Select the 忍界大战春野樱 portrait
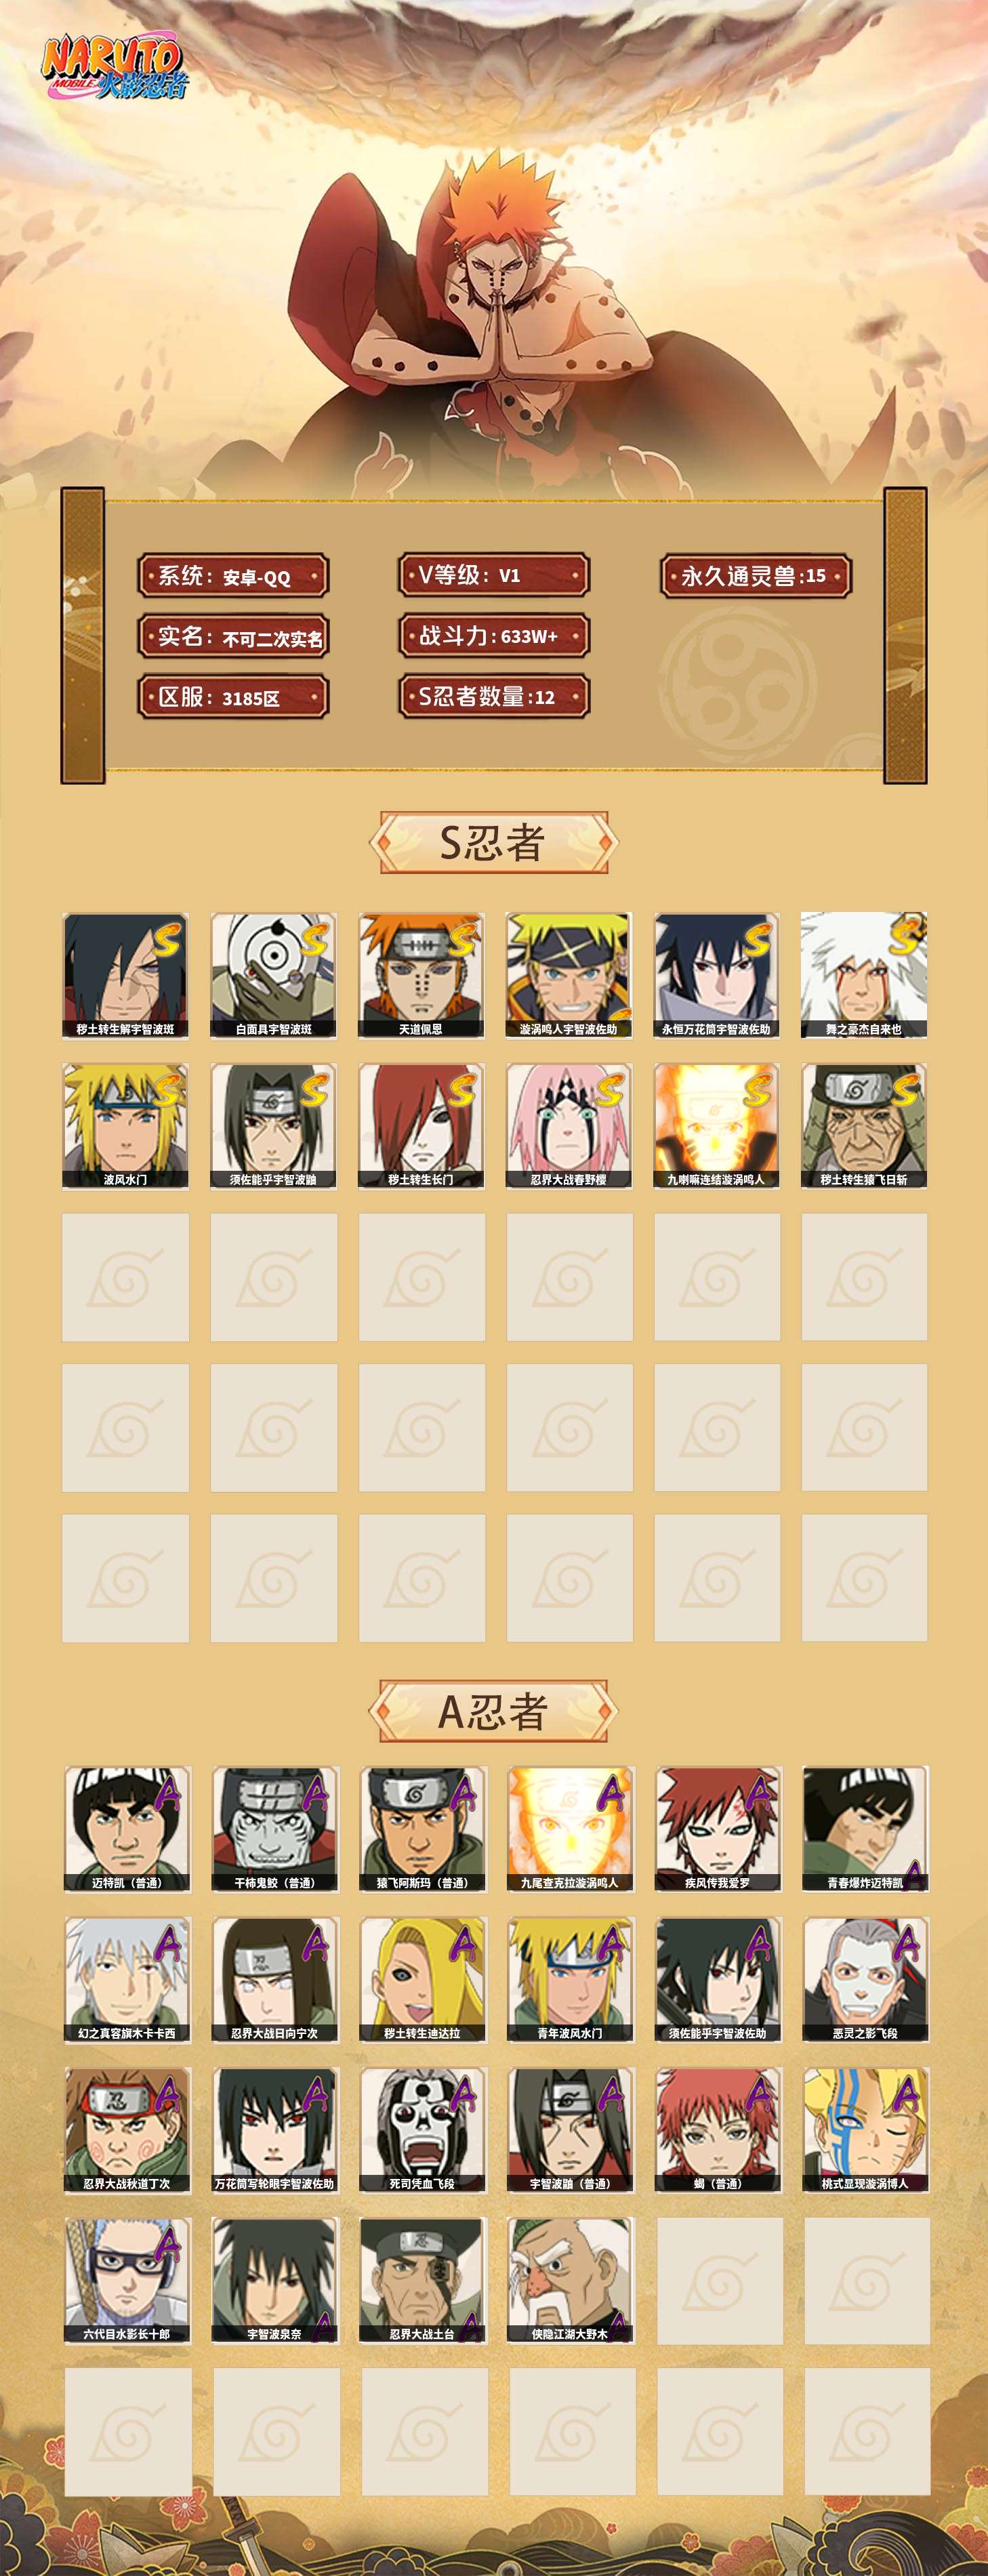Screen dimensions: 988x2576 (569, 1126)
